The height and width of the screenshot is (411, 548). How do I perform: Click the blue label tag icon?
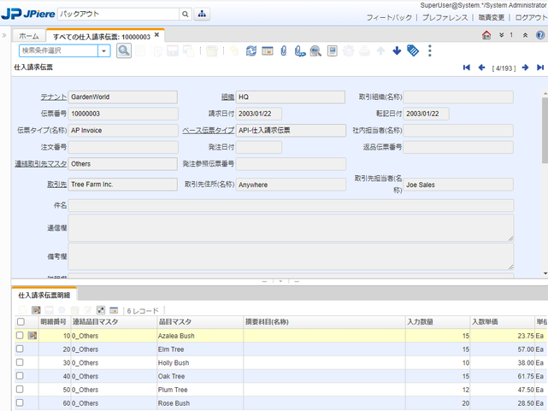click(x=413, y=51)
